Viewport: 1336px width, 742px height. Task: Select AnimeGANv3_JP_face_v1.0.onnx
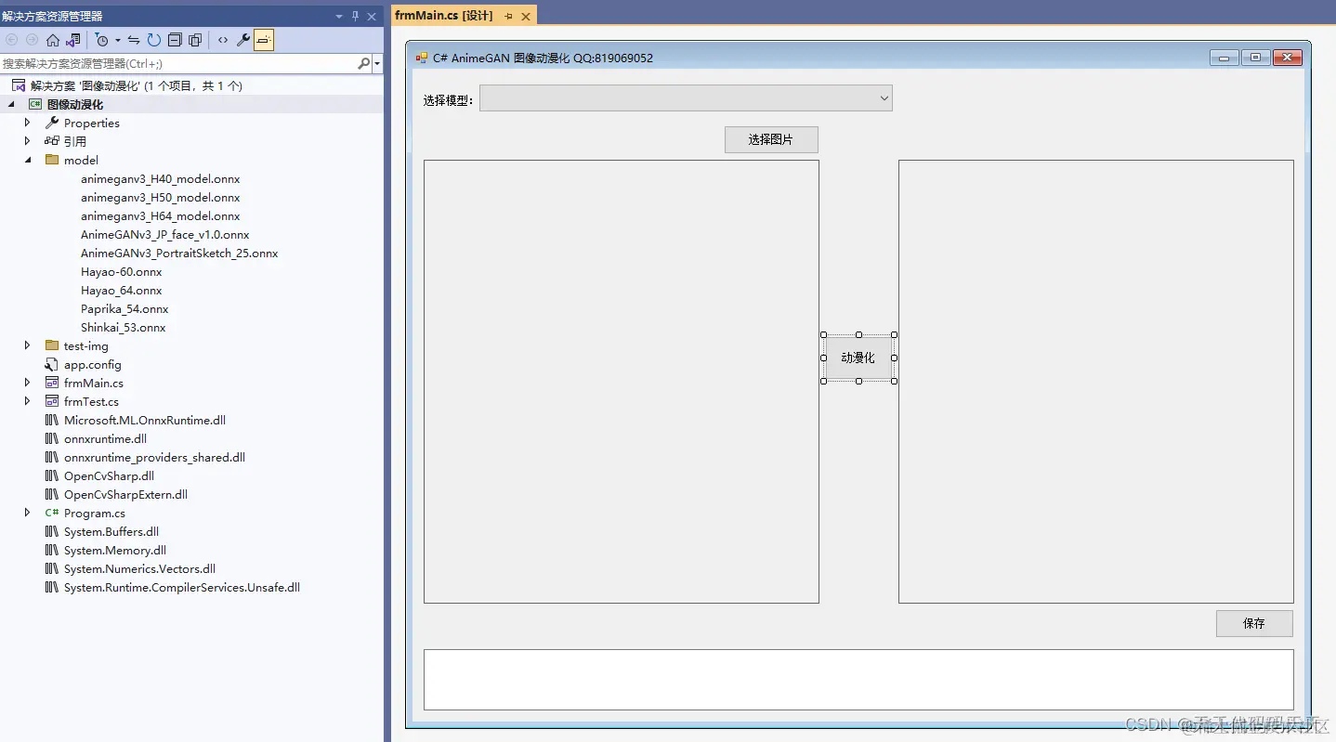(164, 234)
